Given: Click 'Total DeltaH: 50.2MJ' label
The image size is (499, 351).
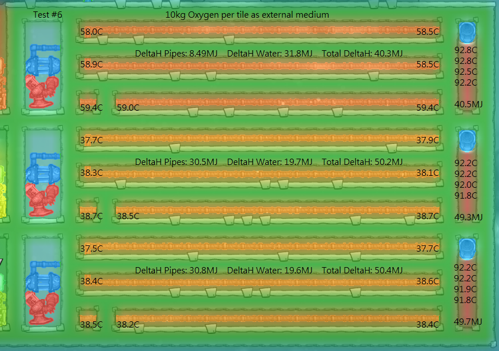Looking at the screenshot, I should point(362,162).
